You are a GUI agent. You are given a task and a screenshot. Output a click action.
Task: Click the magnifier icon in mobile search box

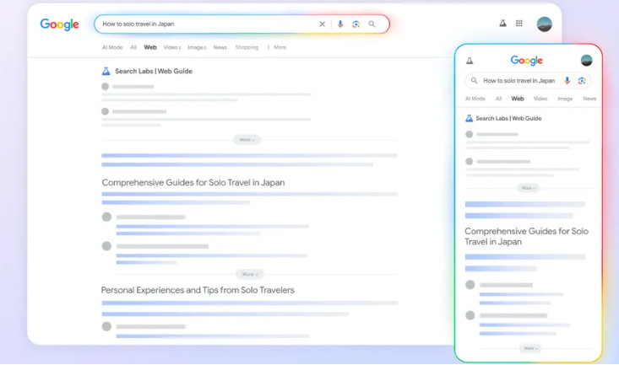click(x=474, y=80)
